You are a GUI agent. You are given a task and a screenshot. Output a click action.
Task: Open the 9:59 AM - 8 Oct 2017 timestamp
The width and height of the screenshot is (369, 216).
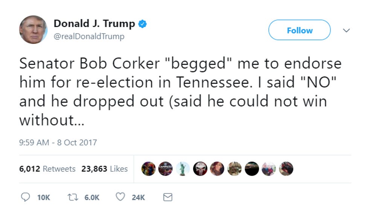58,142
